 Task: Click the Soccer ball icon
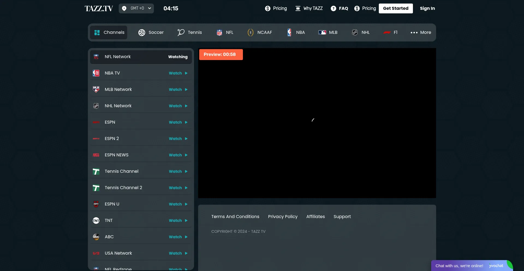142,32
